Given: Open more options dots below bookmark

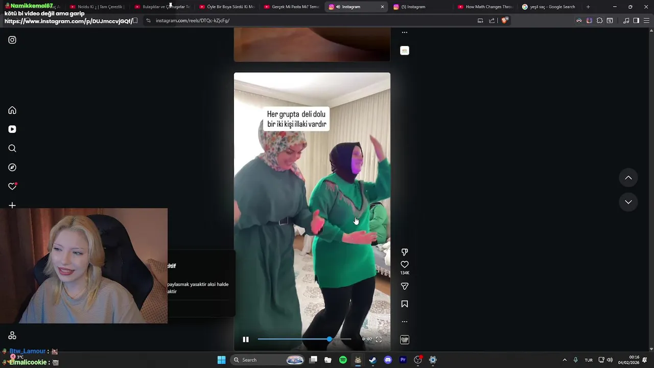Looking at the screenshot, I should tap(405, 321).
